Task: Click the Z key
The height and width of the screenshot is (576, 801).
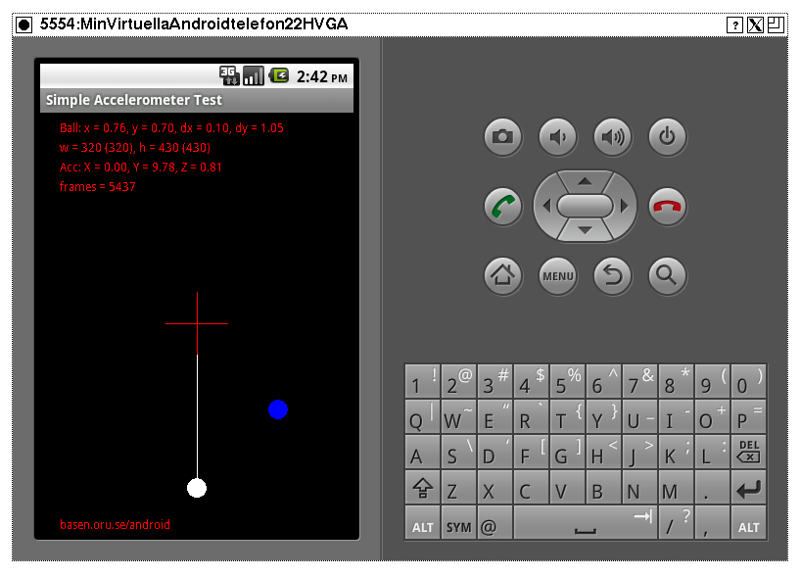Action: coord(458,488)
